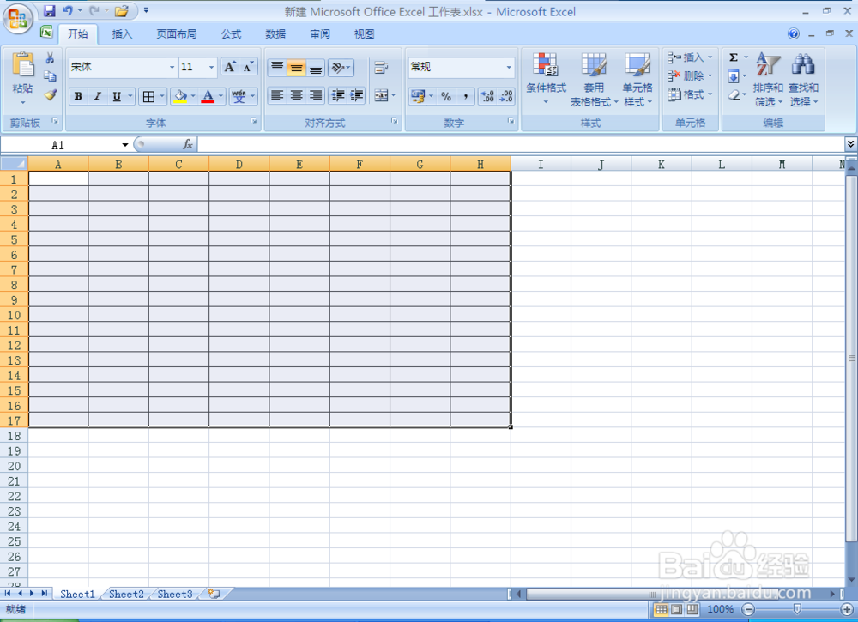
Task: Open the Excel help question mark
Action: pos(794,34)
